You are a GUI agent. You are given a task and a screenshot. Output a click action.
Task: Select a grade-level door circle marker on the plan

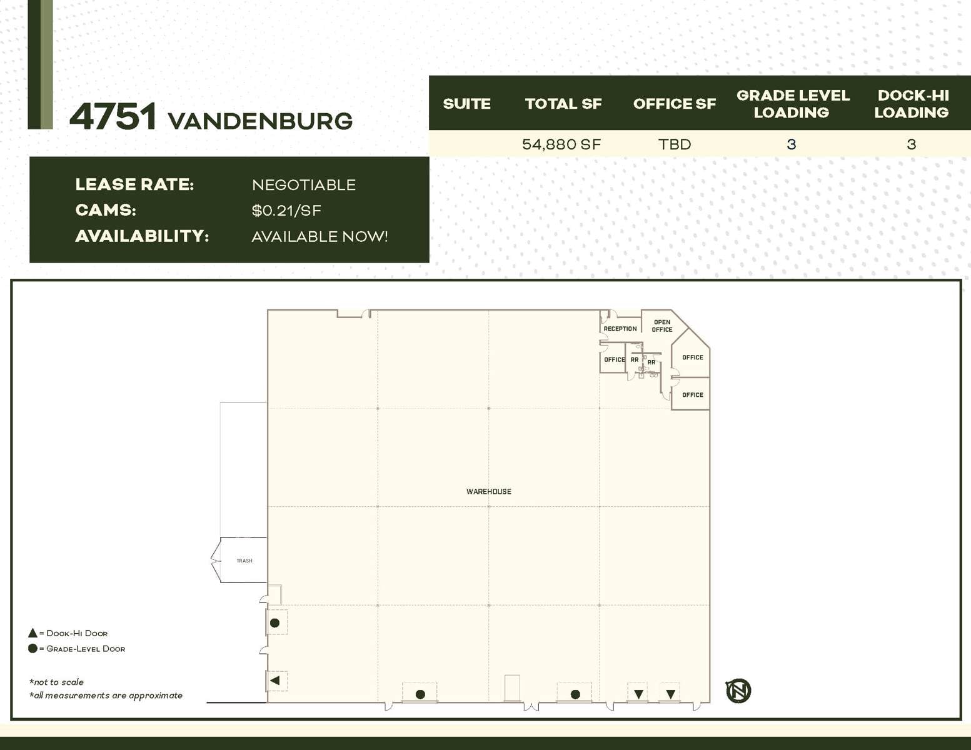point(421,693)
